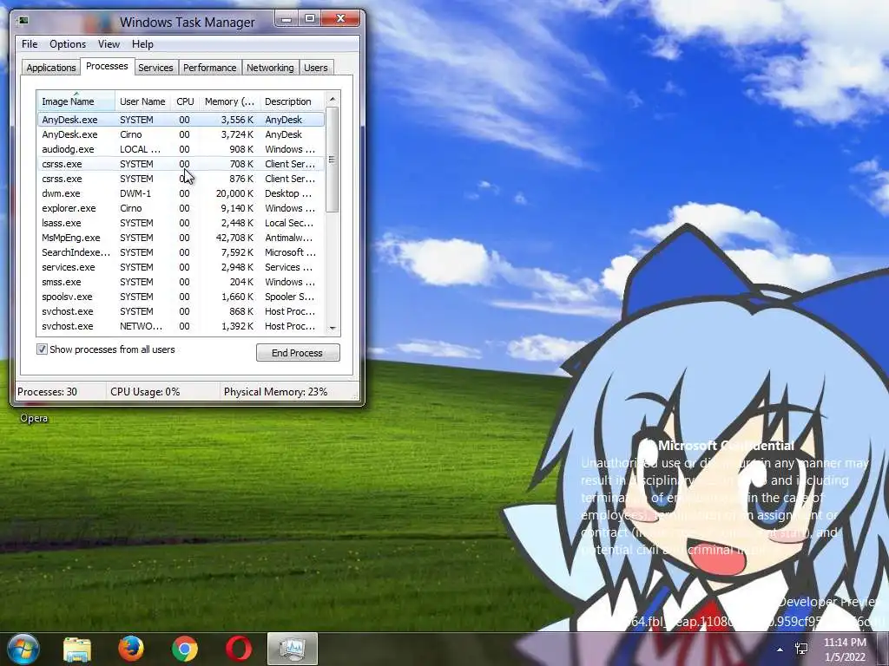Select csrss.exe using 876 K
The image size is (889, 666).
[181, 179]
